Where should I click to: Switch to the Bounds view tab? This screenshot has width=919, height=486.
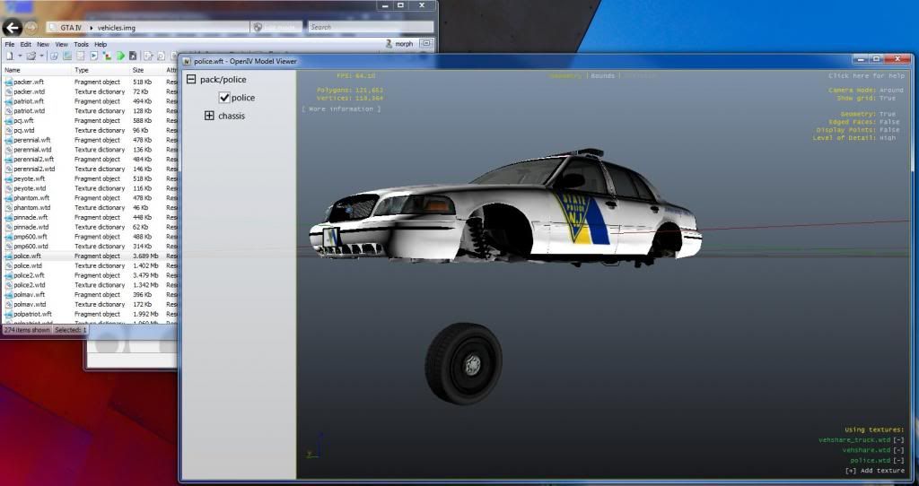pyautogui.click(x=602, y=76)
